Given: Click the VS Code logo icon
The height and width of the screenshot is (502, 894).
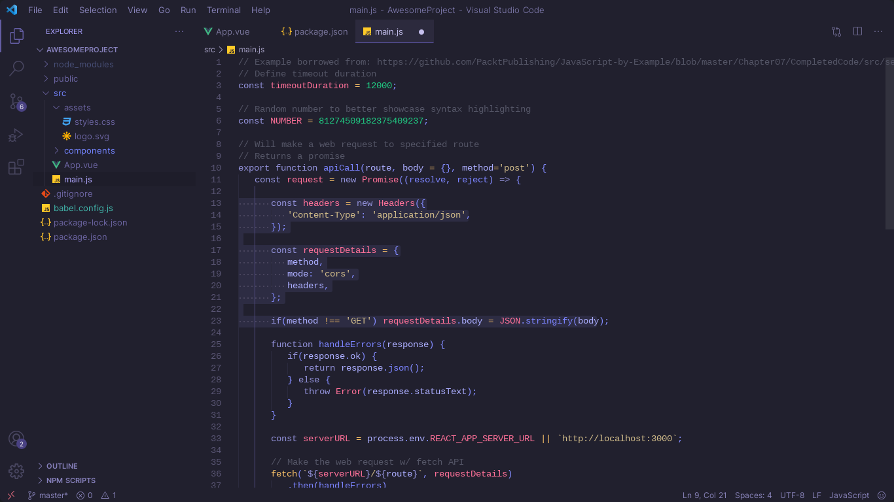Looking at the screenshot, I should coord(11,10).
